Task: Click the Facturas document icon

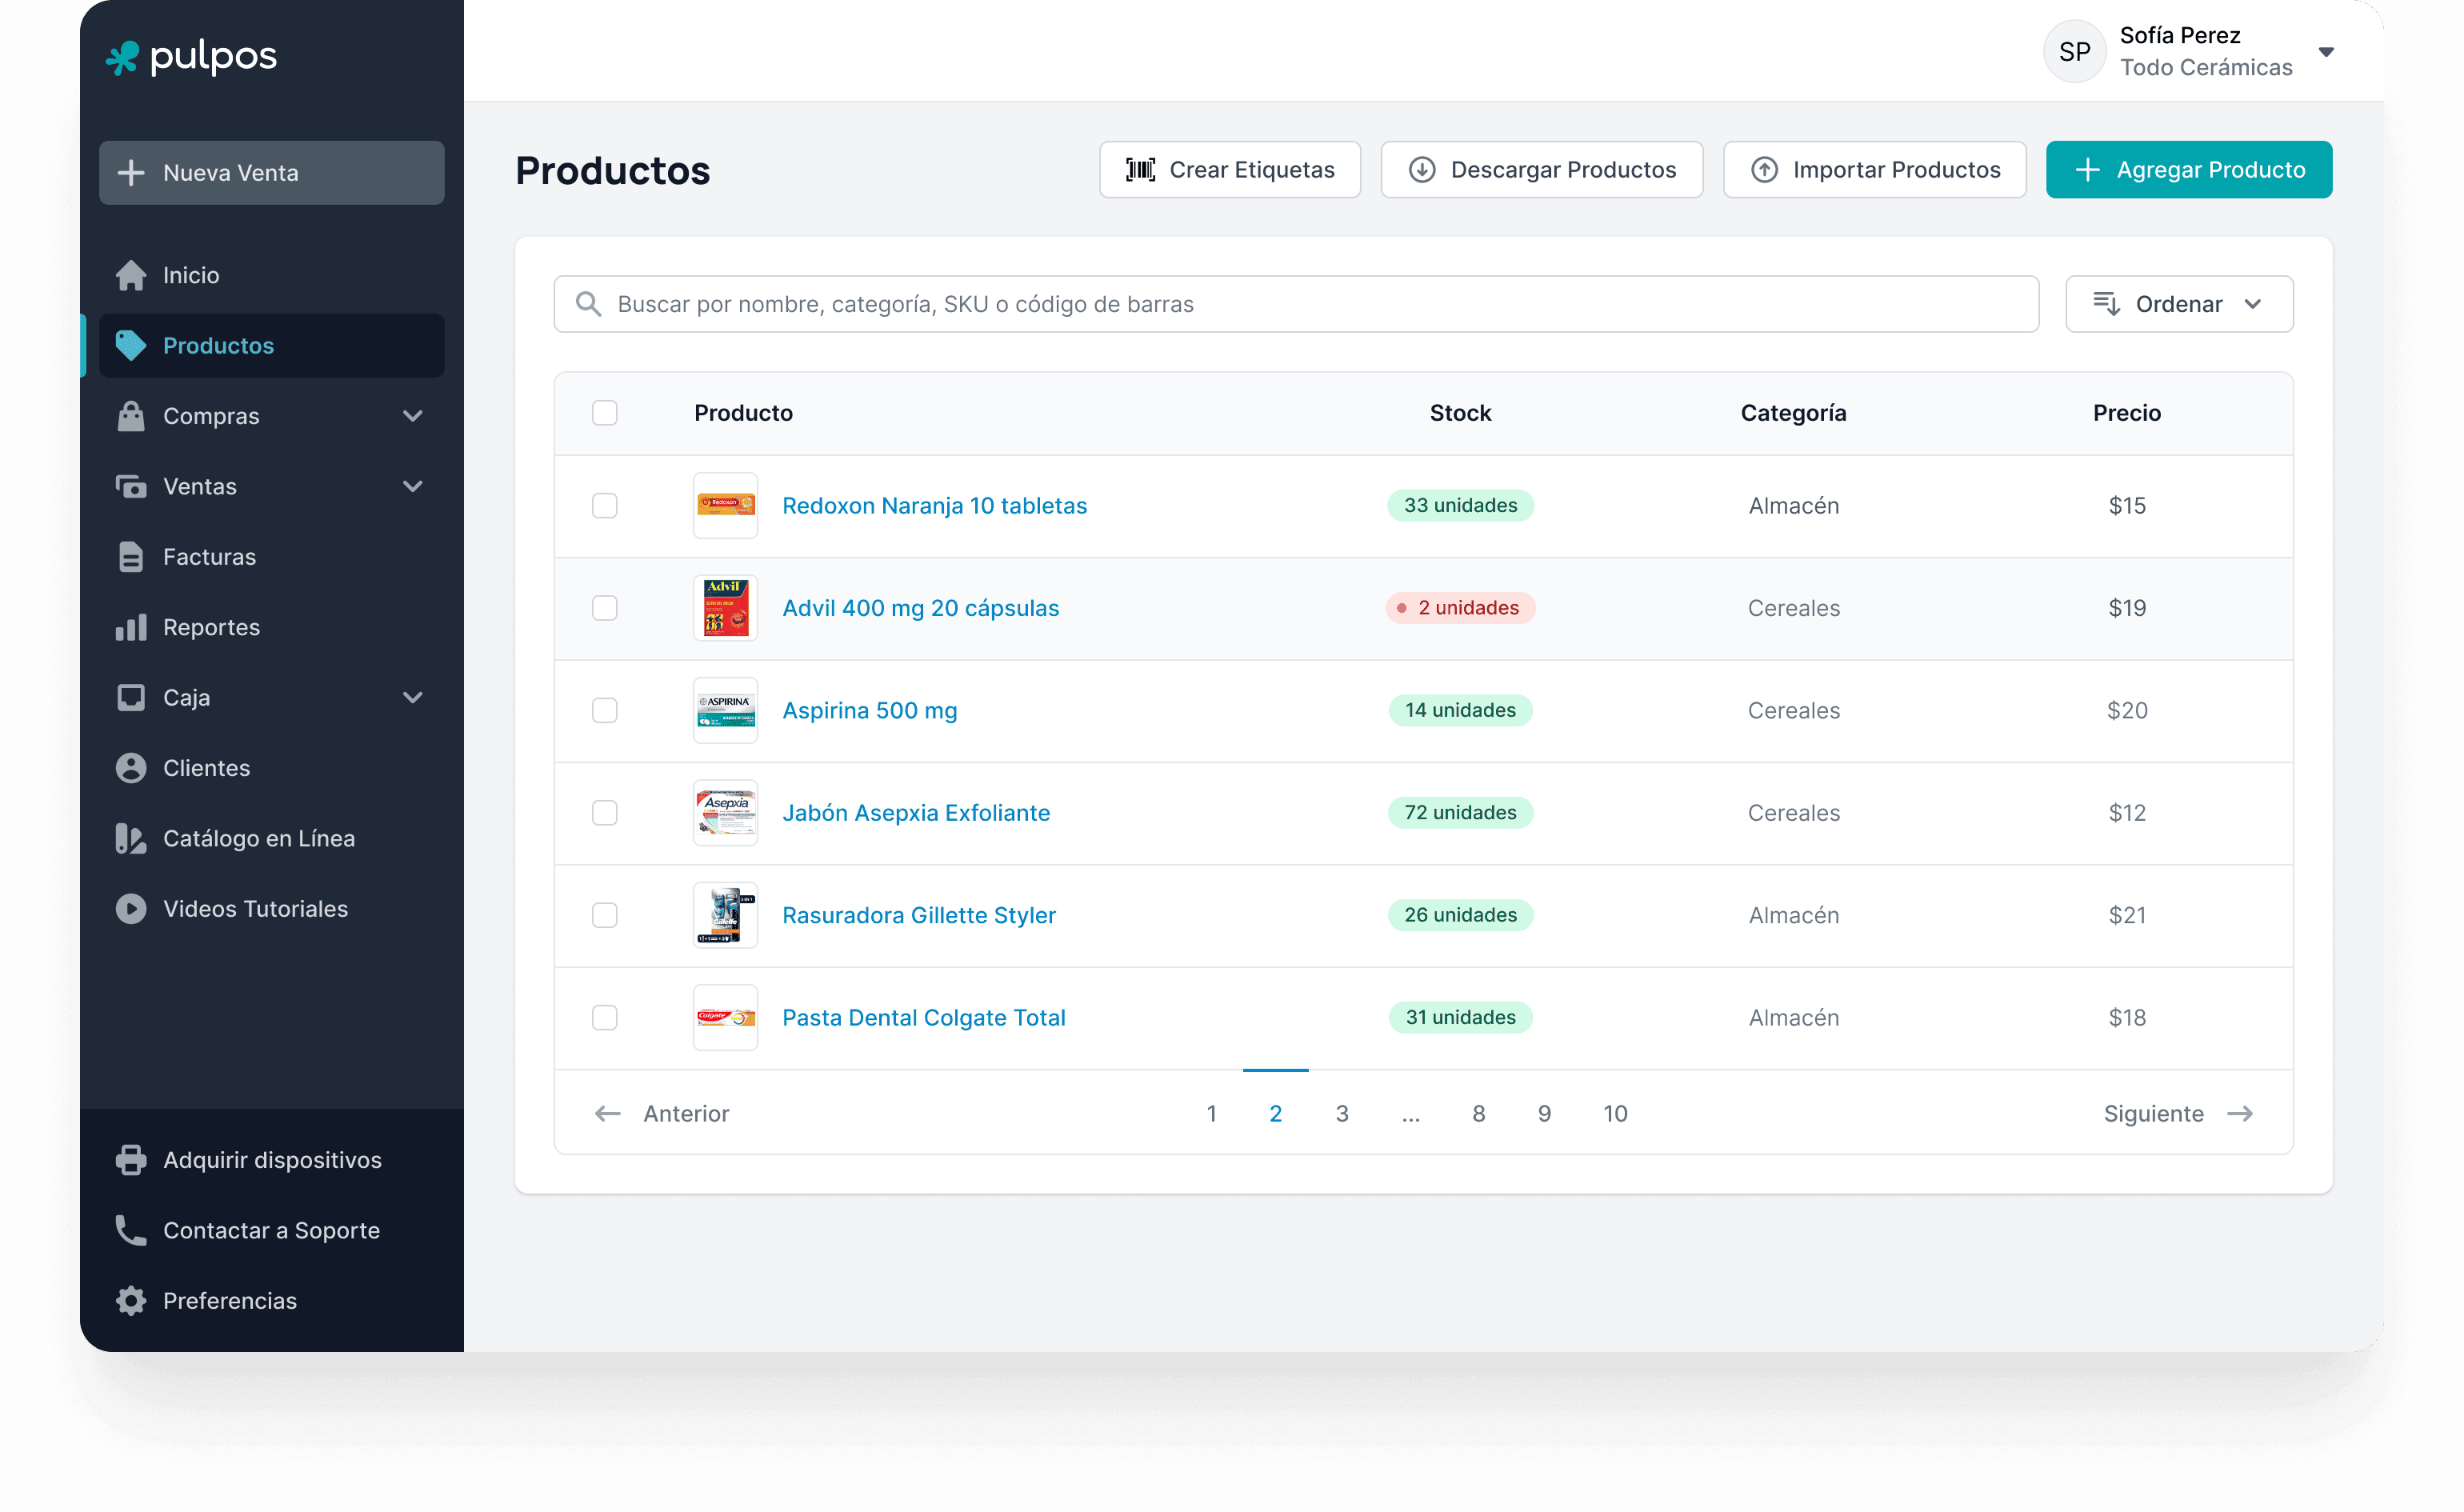Action: pyautogui.click(x=131, y=556)
